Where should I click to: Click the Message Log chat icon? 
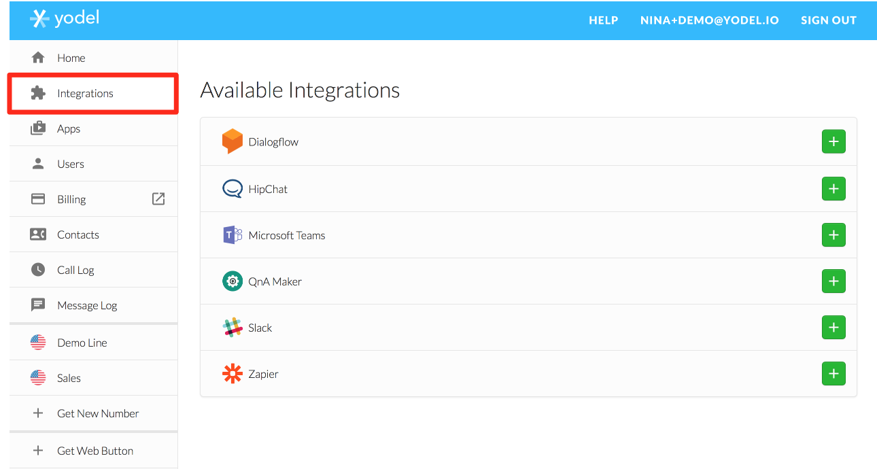pos(38,305)
